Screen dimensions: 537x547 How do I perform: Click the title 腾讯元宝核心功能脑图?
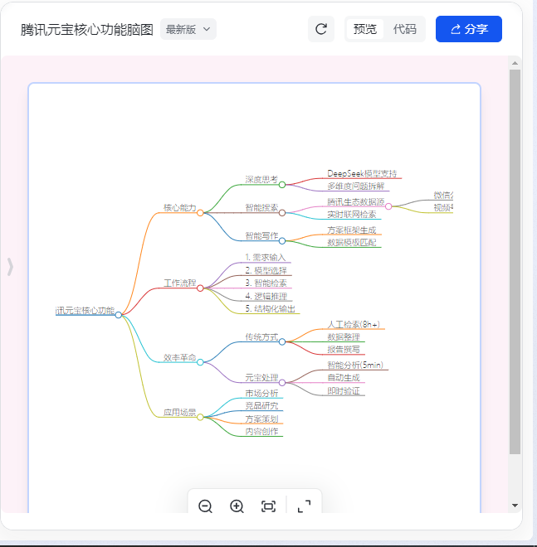tap(86, 30)
